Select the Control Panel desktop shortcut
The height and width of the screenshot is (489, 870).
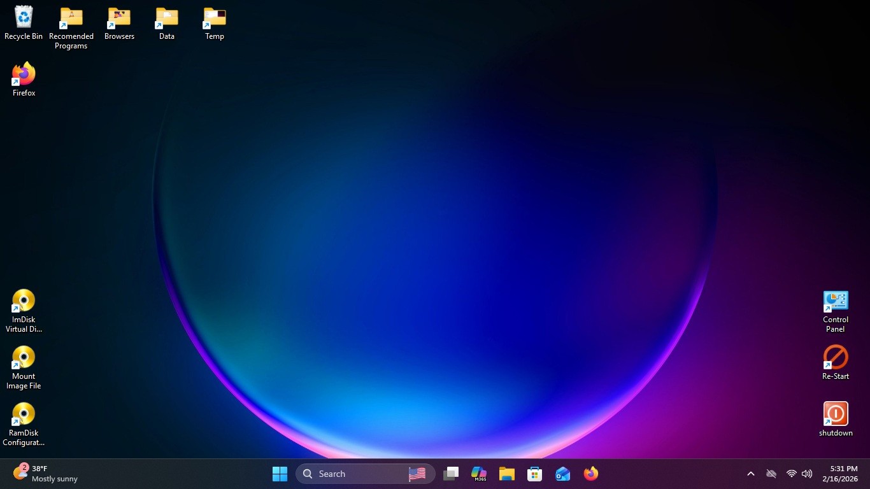(836, 311)
